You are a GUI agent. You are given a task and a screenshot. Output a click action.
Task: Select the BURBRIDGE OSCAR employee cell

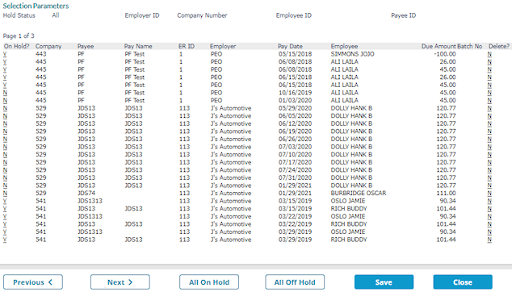tap(359, 193)
